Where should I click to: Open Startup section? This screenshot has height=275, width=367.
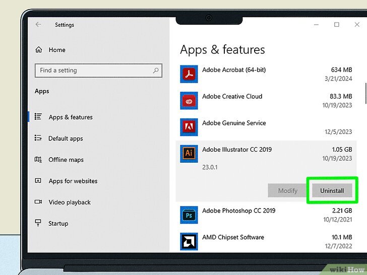pyautogui.click(x=58, y=224)
